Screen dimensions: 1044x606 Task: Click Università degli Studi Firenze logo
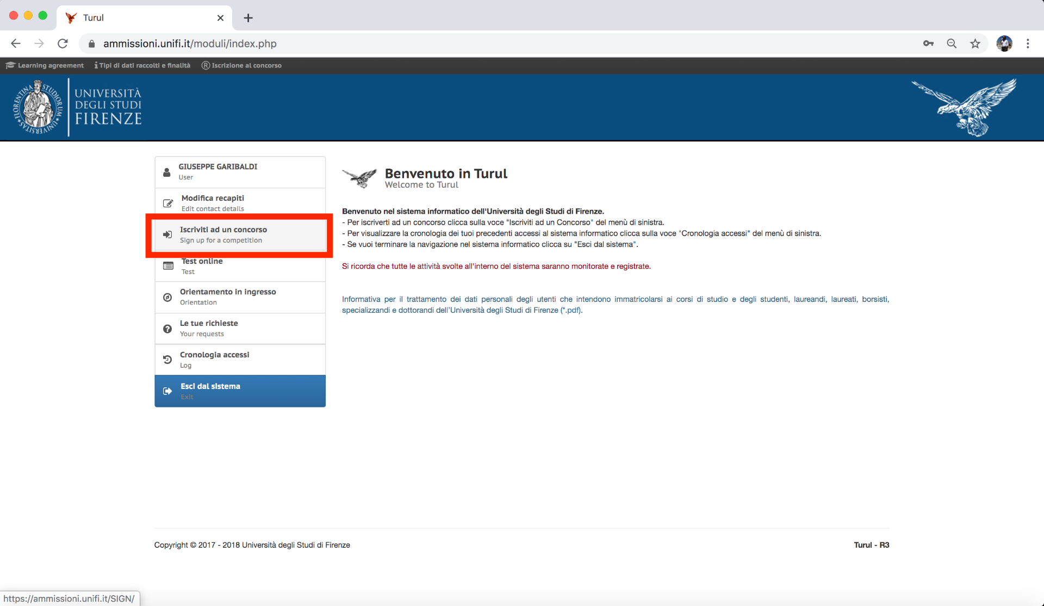pos(77,107)
